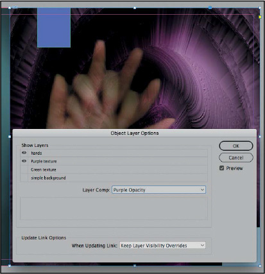
Task: Click the top center frame handle
Action: [135, 8]
